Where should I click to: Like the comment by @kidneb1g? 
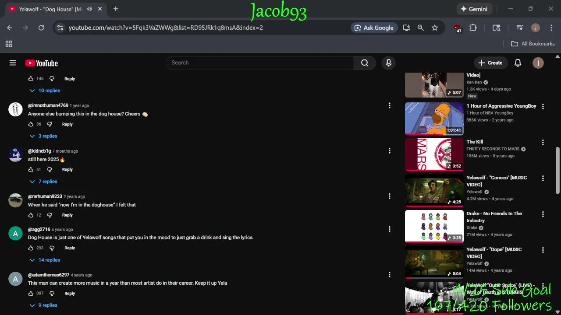coord(31,170)
